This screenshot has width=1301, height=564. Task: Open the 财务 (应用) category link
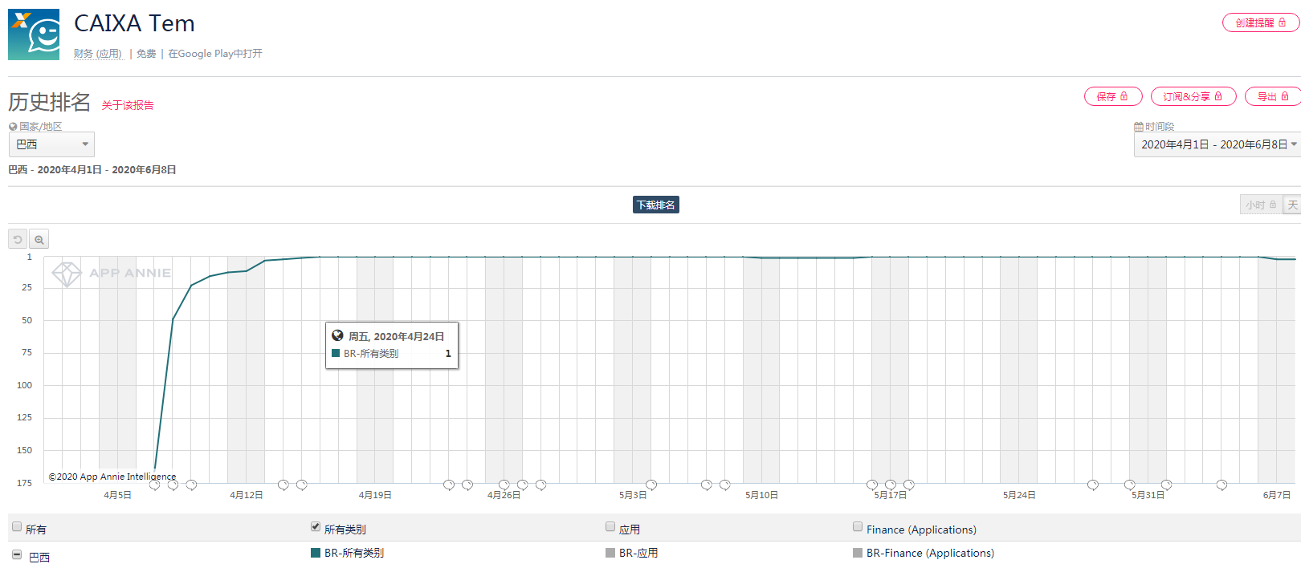(x=98, y=54)
